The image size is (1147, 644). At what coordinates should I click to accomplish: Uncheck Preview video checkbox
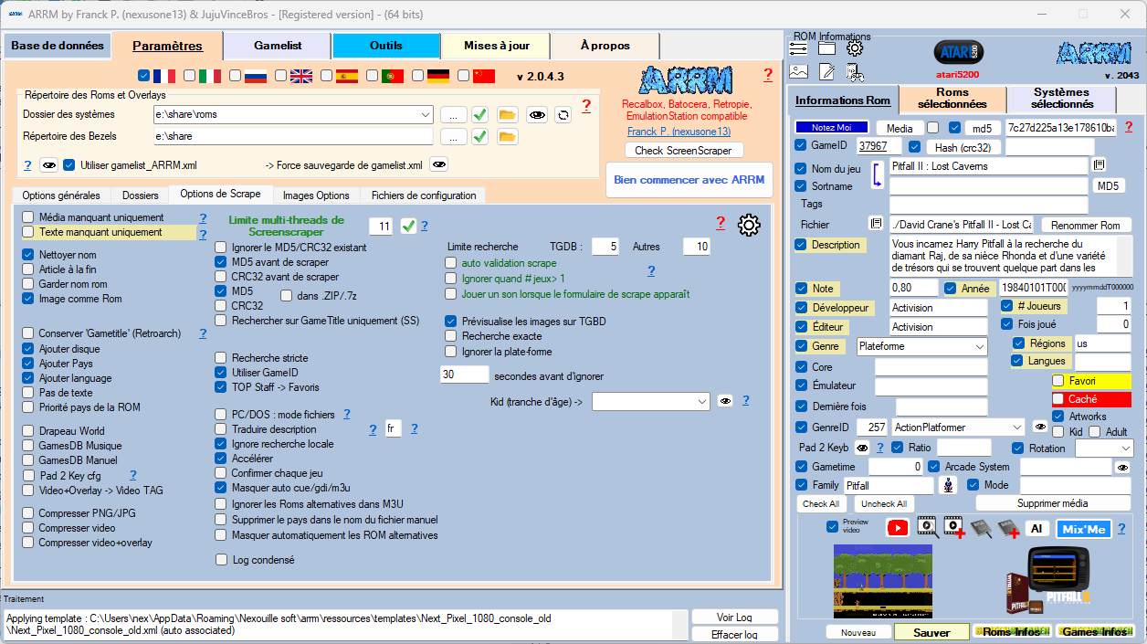coord(832,526)
